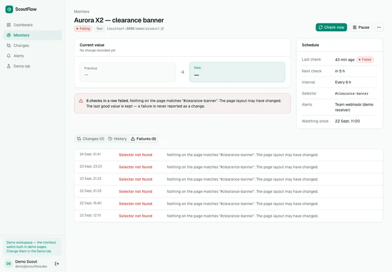392x272 pixels.
Task: Click the #clearance-banner selector value
Action: [x=351, y=93]
